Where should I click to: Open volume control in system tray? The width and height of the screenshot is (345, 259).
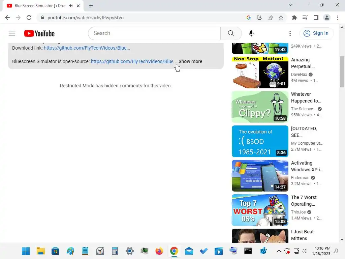[304, 251]
